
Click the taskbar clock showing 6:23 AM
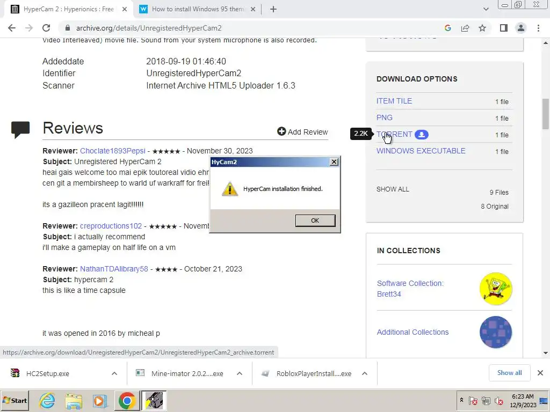click(523, 400)
